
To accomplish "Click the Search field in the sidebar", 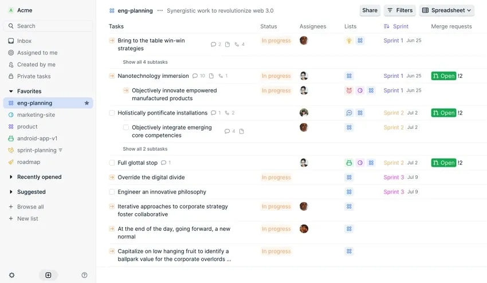I will click(x=48, y=26).
